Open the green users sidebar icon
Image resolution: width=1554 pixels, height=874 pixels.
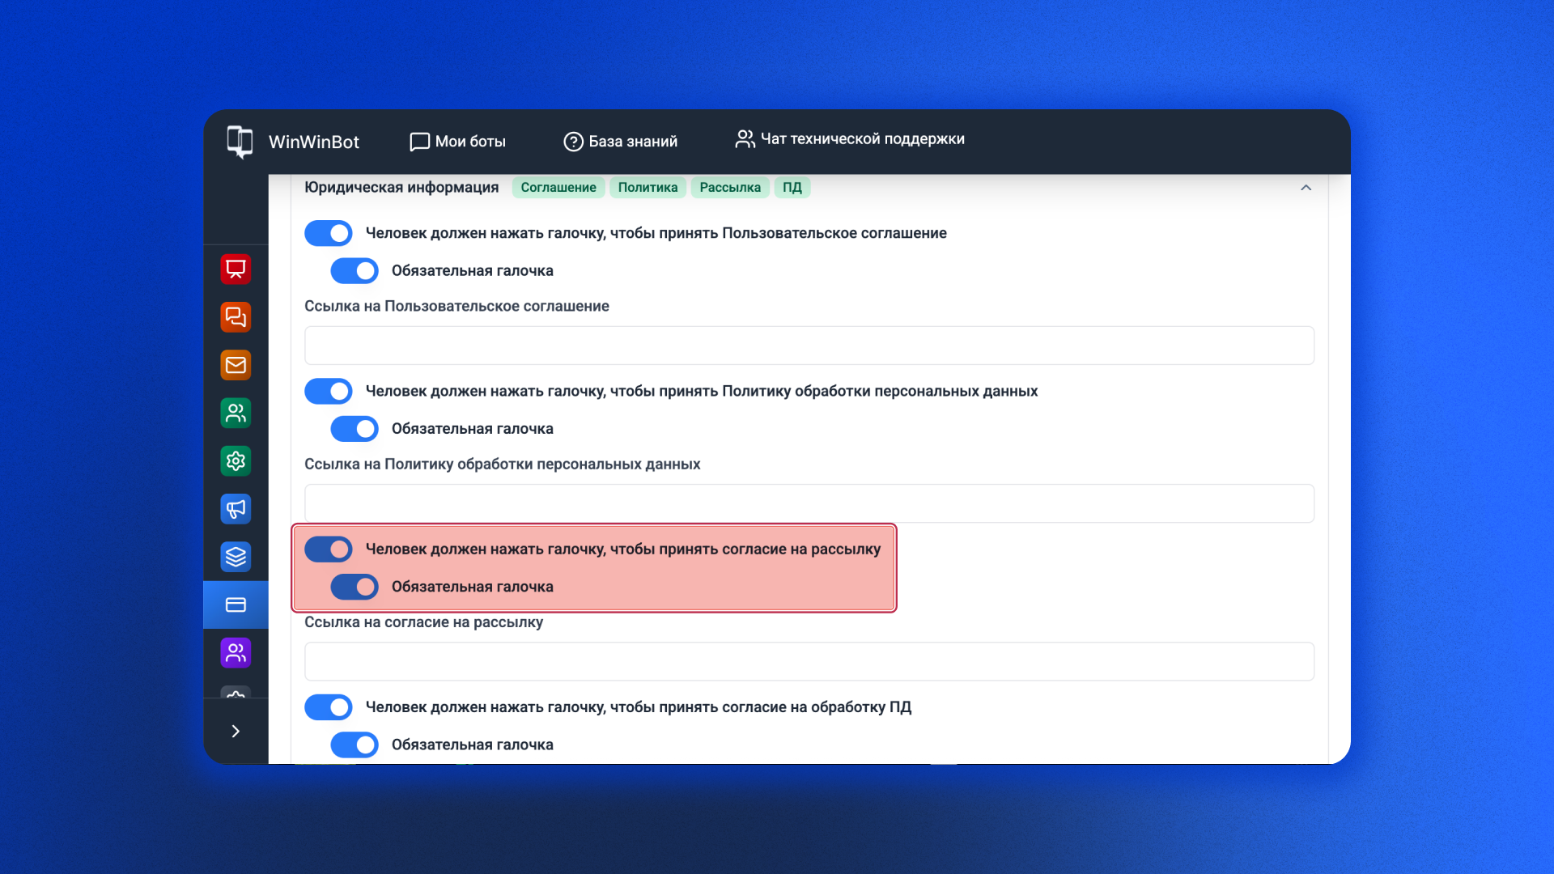[236, 414]
